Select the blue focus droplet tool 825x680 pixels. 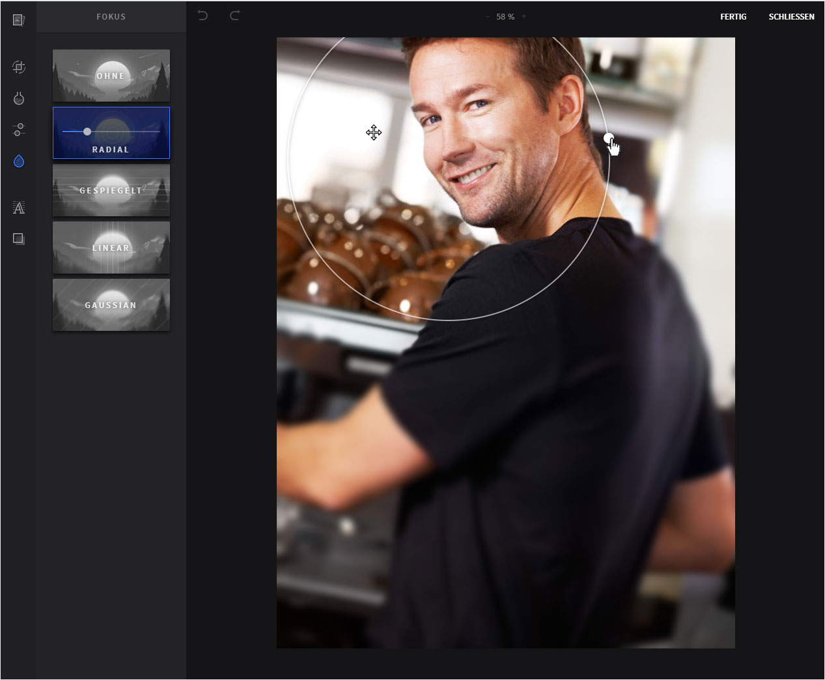tap(19, 161)
